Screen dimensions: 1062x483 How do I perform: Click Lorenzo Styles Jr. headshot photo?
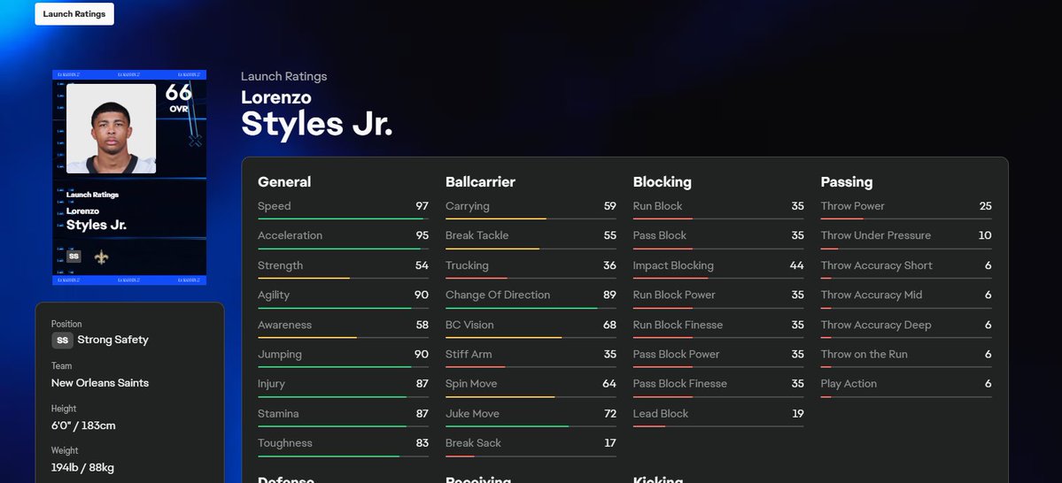coord(111,128)
